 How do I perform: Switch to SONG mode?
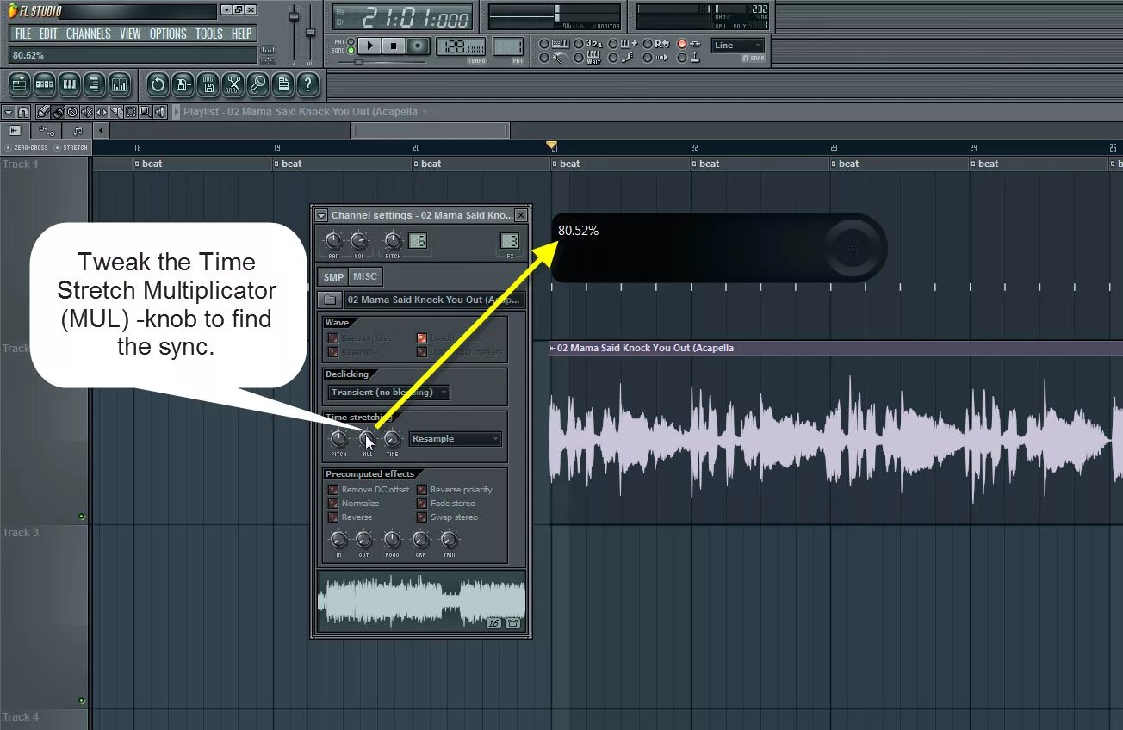pos(352,51)
